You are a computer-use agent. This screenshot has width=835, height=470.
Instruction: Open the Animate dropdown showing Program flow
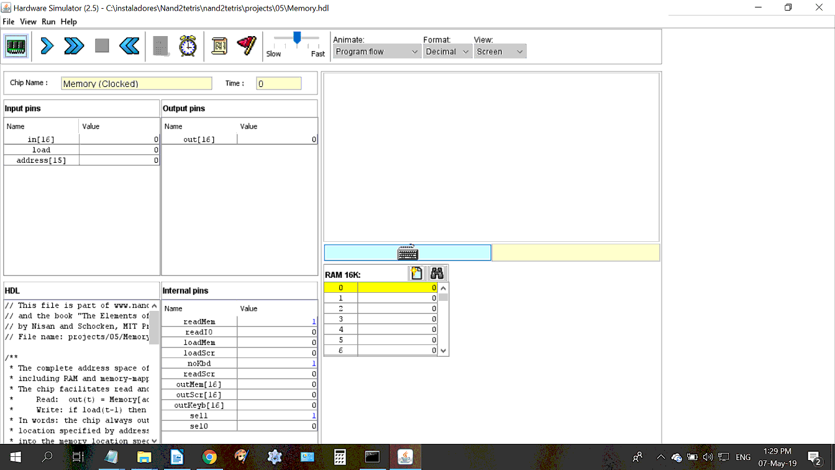(x=376, y=52)
